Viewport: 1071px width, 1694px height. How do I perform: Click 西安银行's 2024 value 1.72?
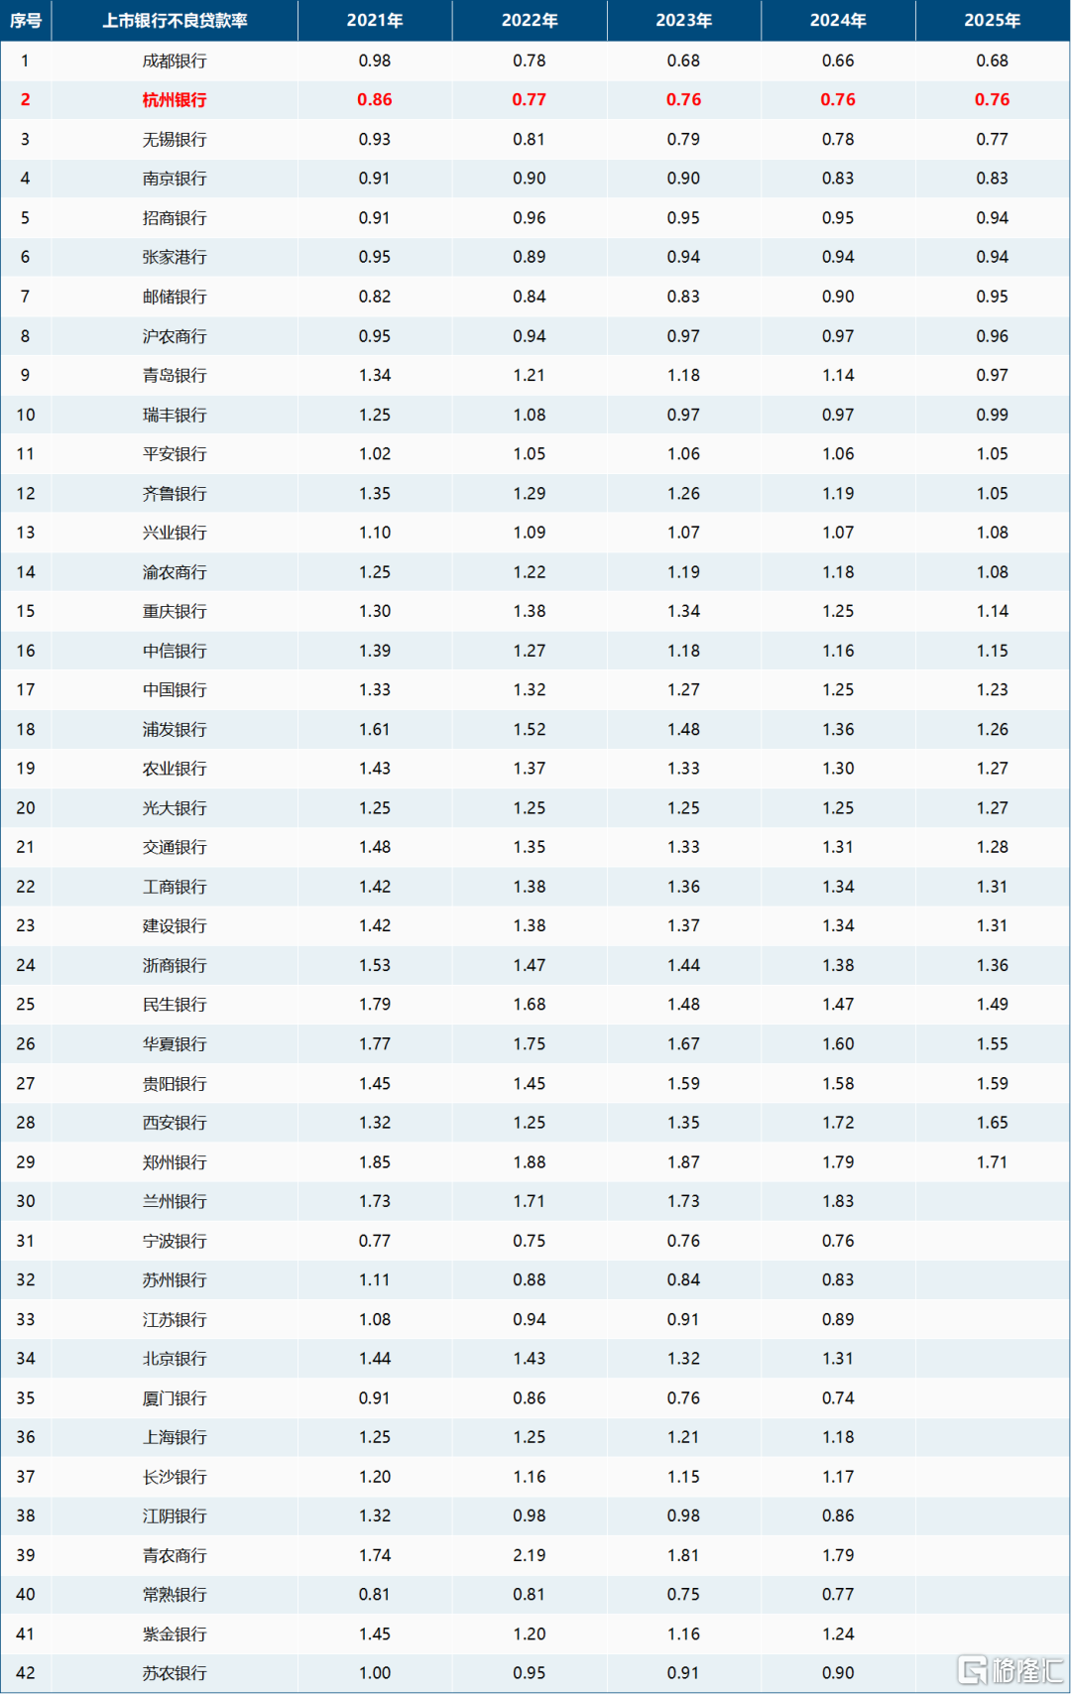click(x=838, y=1123)
